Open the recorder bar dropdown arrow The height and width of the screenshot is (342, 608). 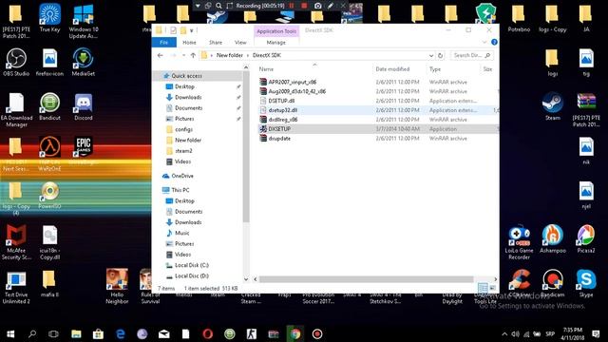[x=198, y=6]
